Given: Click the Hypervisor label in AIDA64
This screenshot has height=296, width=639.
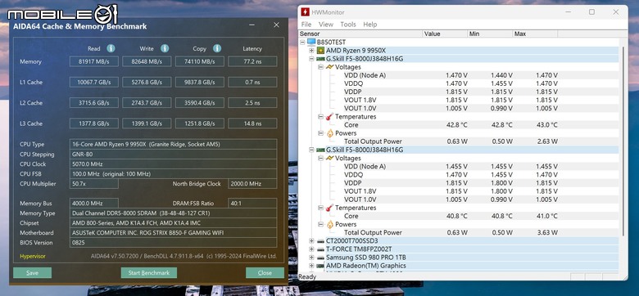Looking at the screenshot, I should pyautogui.click(x=33, y=257).
